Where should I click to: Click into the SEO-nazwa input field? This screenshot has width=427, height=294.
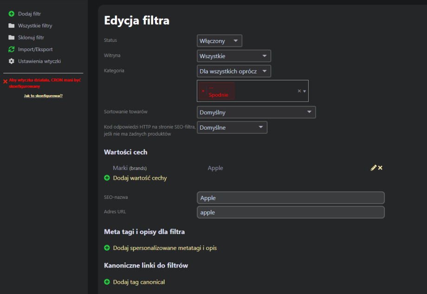coord(291,198)
